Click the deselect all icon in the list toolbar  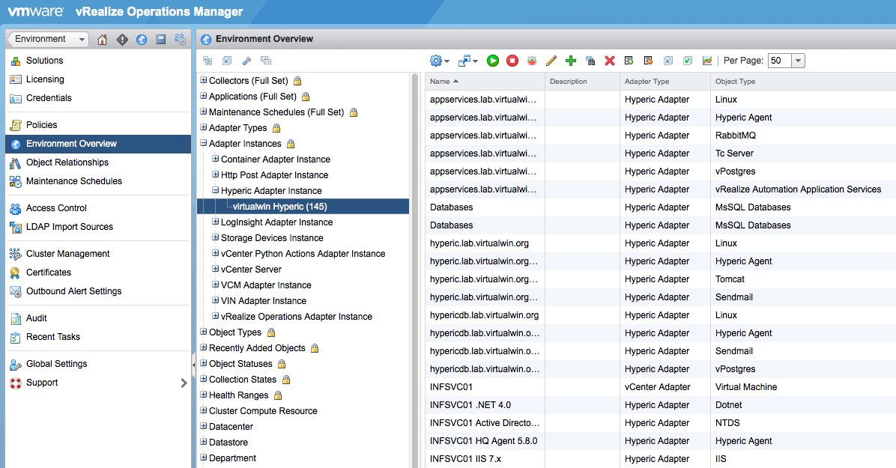[668, 61]
